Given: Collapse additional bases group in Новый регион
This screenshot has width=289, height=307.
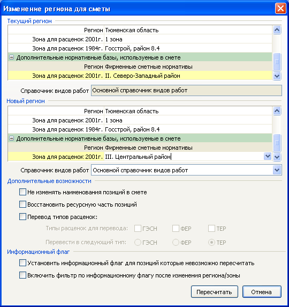Looking at the screenshot, I should (x=12, y=138).
